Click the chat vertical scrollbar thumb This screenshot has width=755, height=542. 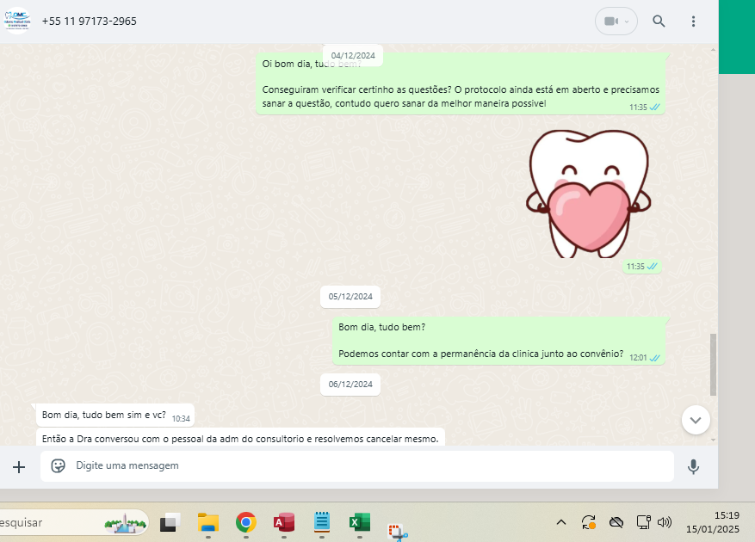[x=712, y=363]
